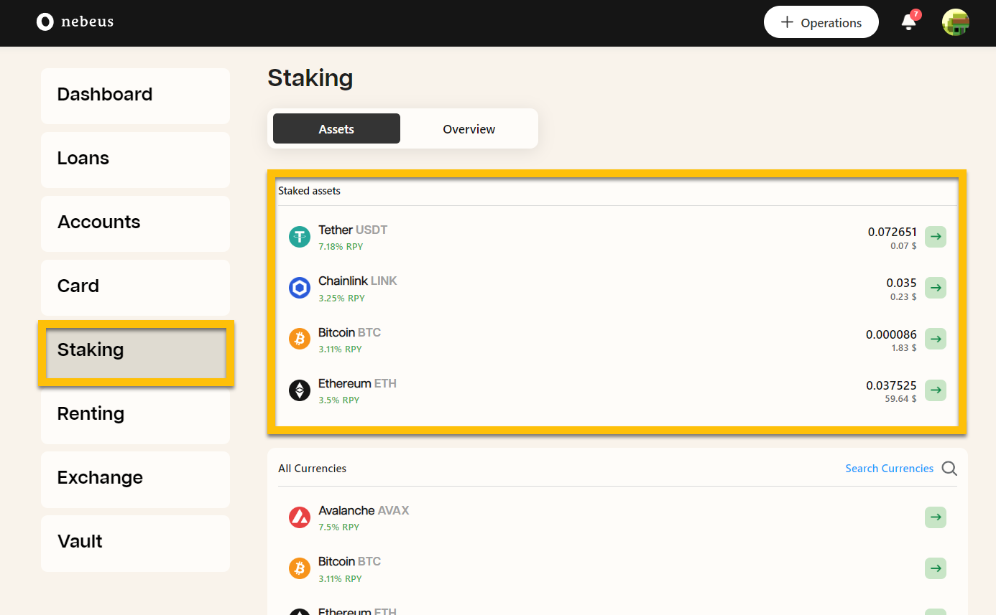Click the Chainlink coin icon
Image resolution: width=996 pixels, height=615 pixels.
pyautogui.click(x=300, y=288)
